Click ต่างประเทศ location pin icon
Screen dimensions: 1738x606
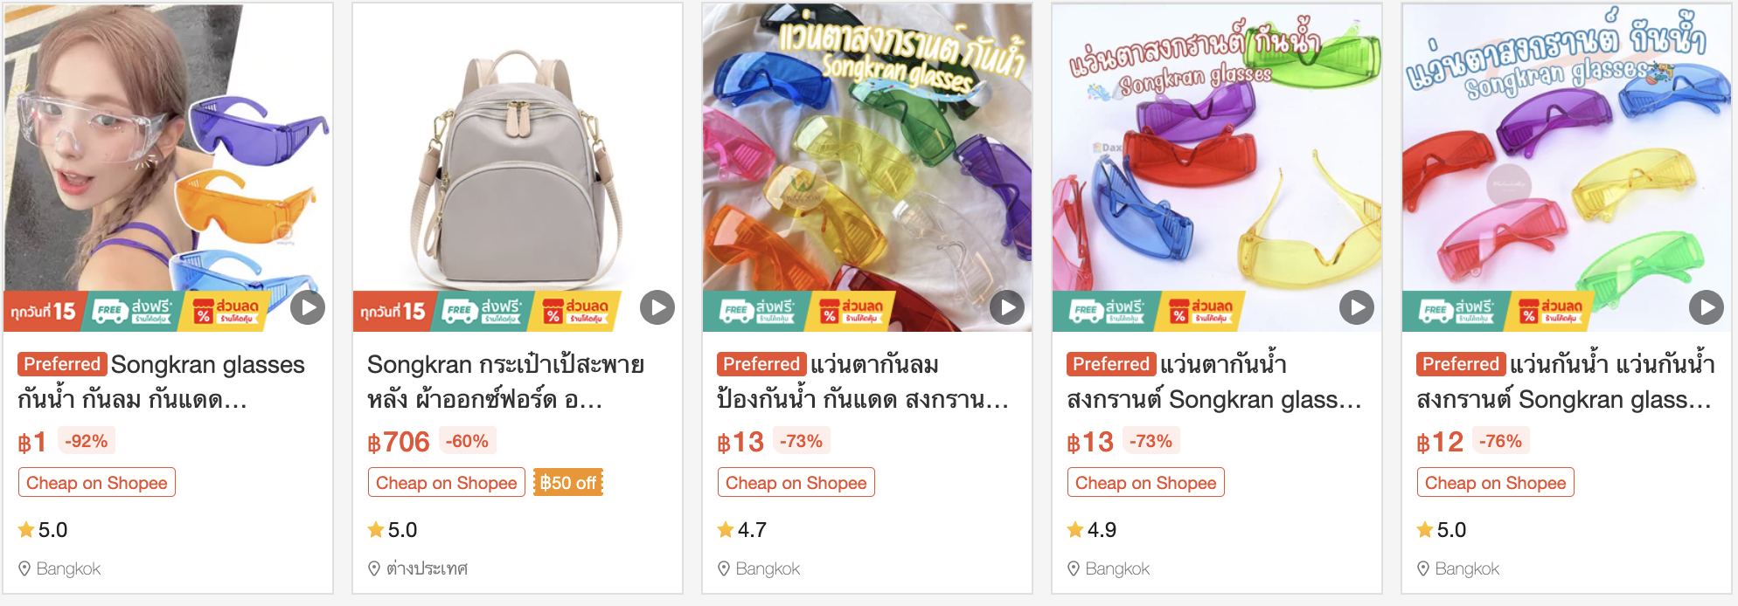pyautogui.click(x=374, y=568)
